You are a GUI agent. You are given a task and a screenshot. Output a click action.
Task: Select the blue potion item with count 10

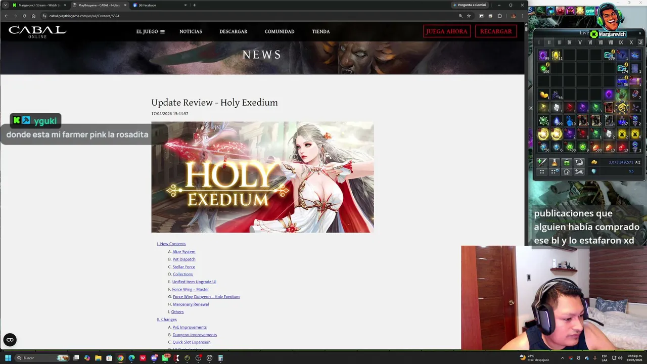click(x=570, y=121)
